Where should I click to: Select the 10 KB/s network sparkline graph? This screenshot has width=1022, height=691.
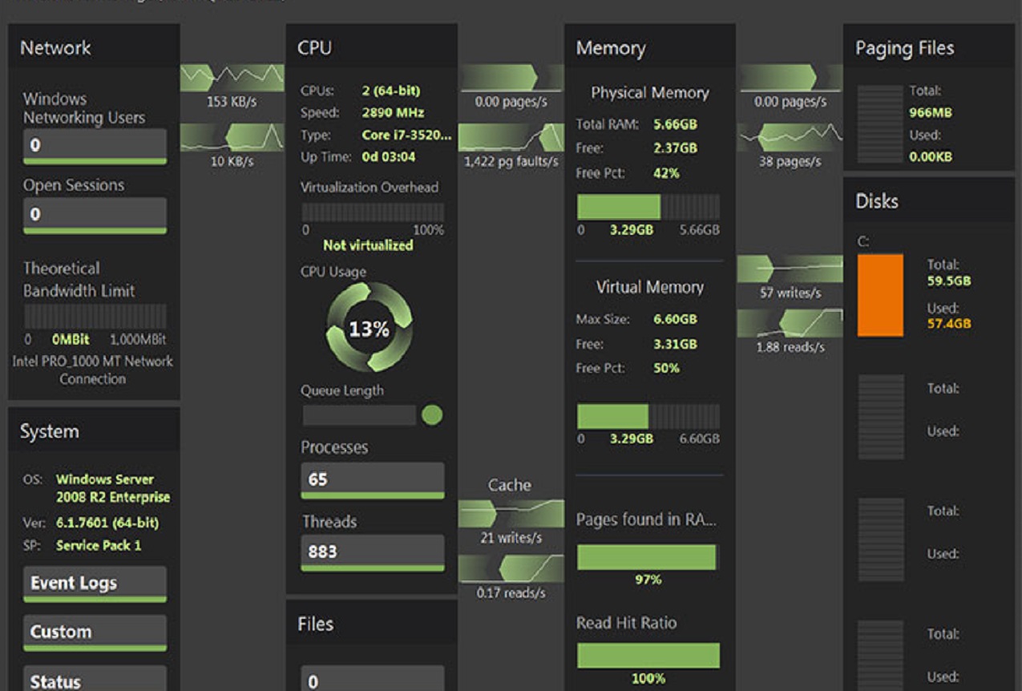click(232, 137)
